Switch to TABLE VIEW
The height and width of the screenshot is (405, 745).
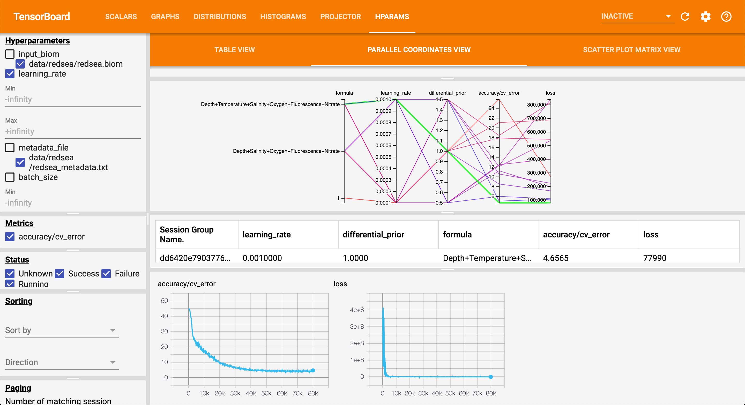(234, 50)
